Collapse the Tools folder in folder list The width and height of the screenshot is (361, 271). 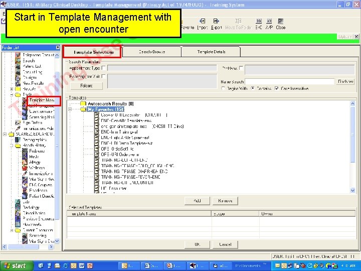click(11, 95)
